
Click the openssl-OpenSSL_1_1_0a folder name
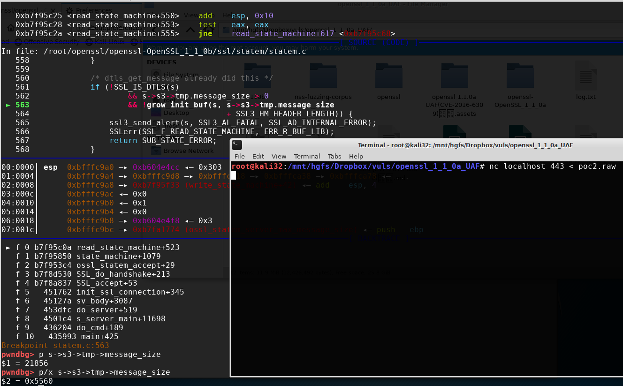pyautogui.click(x=520, y=101)
